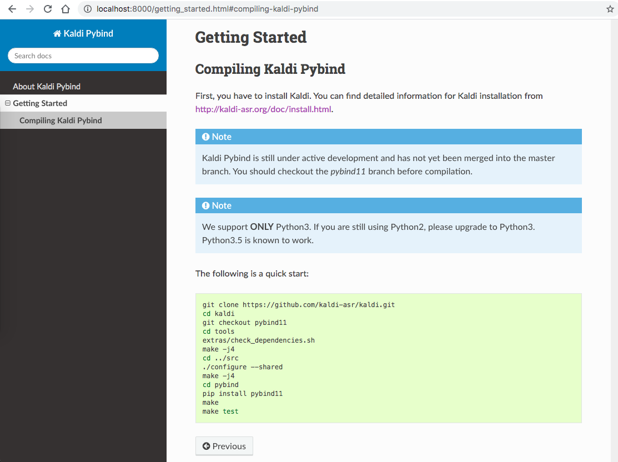Click the localhost URL address bar

point(207,9)
